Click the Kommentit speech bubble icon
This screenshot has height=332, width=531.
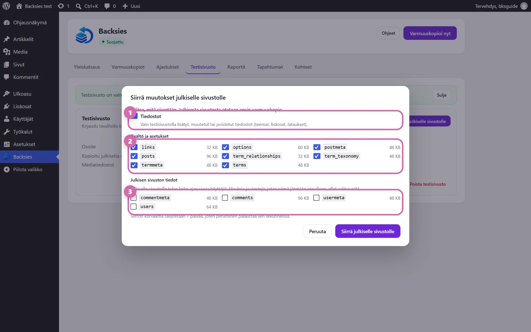(x=6, y=77)
